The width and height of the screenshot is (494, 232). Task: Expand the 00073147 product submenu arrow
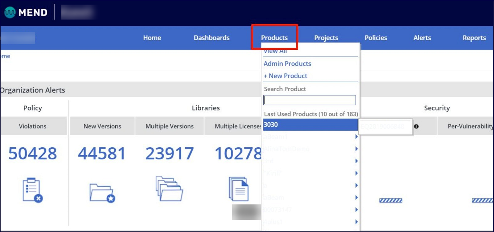356,210
